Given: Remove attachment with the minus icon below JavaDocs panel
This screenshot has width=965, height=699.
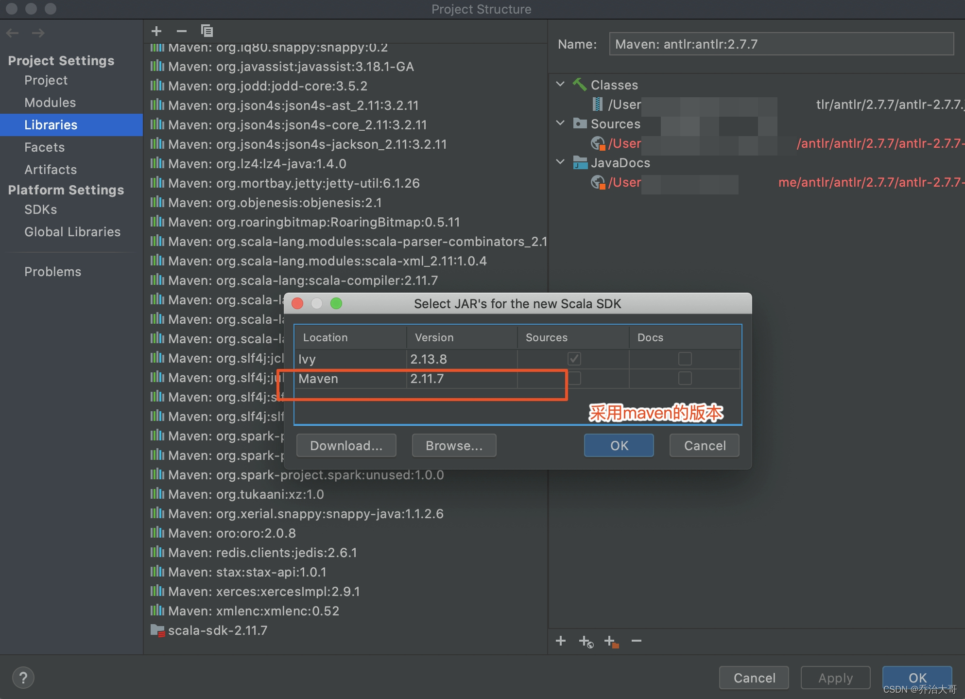Looking at the screenshot, I should coord(637,641).
